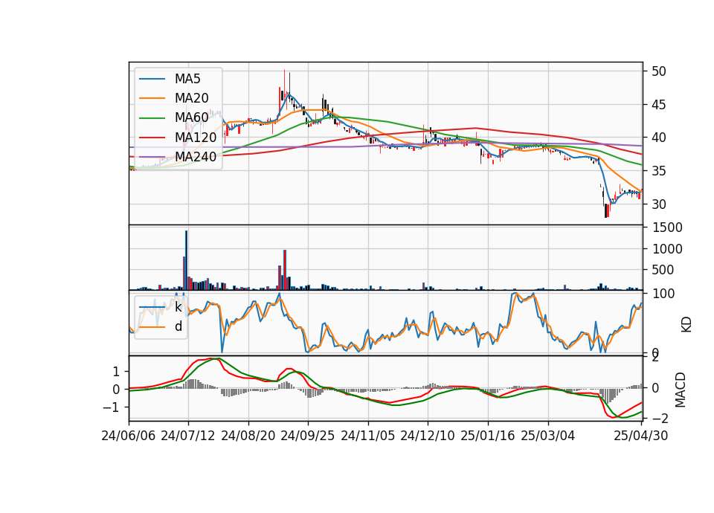
Task: Click the 45 price axis tick
Action: click(658, 105)
